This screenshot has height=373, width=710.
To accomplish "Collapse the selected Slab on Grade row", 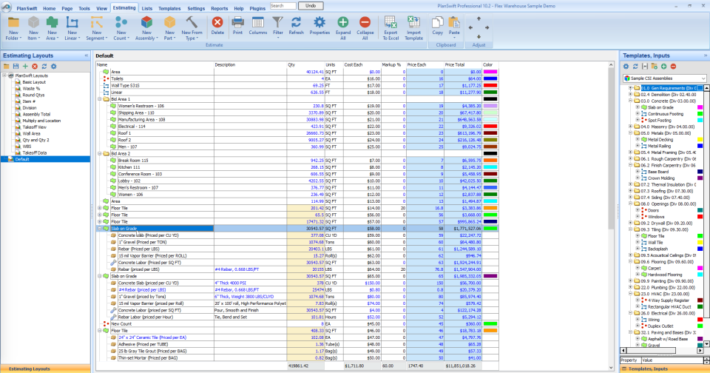I will click(100, 229).
